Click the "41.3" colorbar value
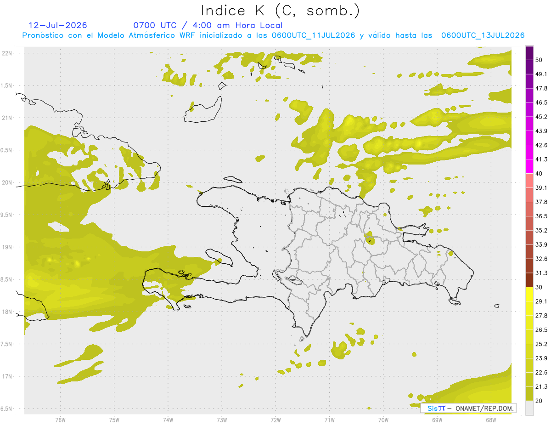551x426 pixels. coord(541,159)
